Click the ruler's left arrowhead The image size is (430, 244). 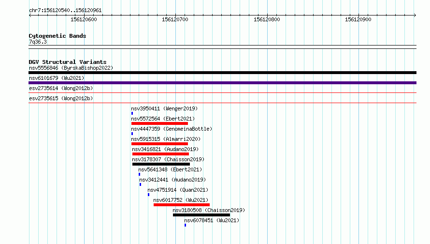30,15
